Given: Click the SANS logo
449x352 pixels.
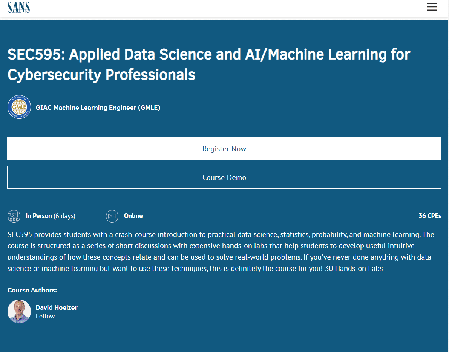Looking at the screenshot, I should [18, 8].
